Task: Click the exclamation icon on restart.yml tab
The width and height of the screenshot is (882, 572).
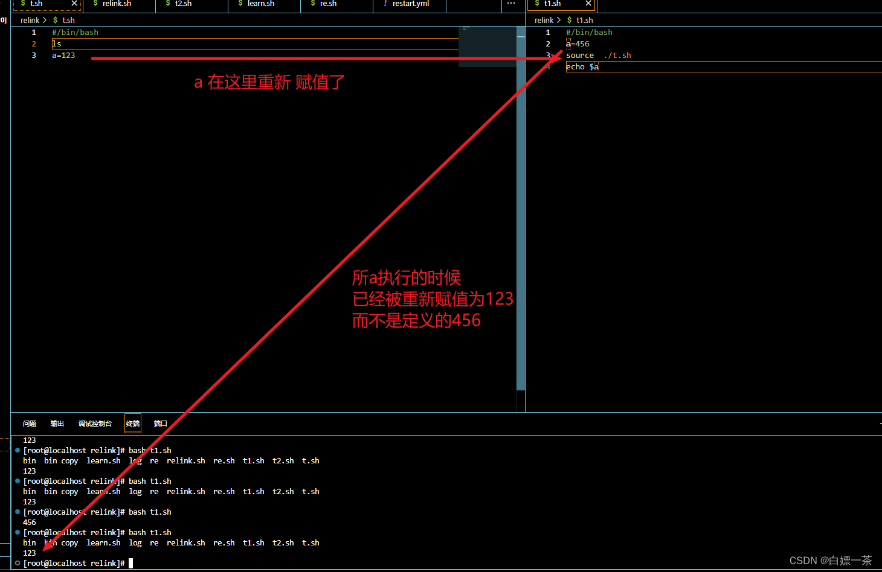Action: [x=385, y=4]
